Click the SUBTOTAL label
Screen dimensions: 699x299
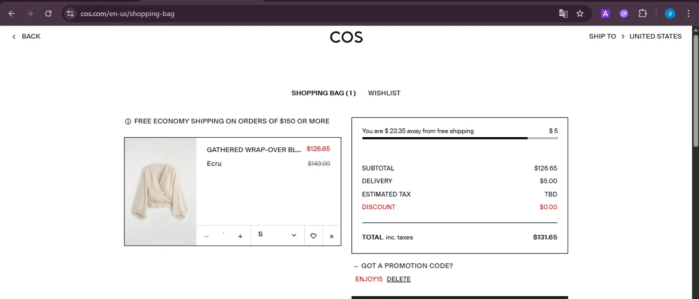[378, 168]
